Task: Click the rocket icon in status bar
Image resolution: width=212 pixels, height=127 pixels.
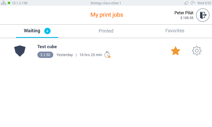Action: click(x=187, y=3)
